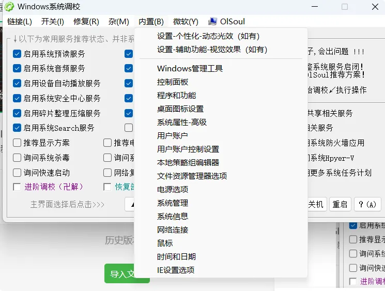This screenshot has width=385, height=291.
Task: Open help with the ?(A) button
Action: [367, 204]
